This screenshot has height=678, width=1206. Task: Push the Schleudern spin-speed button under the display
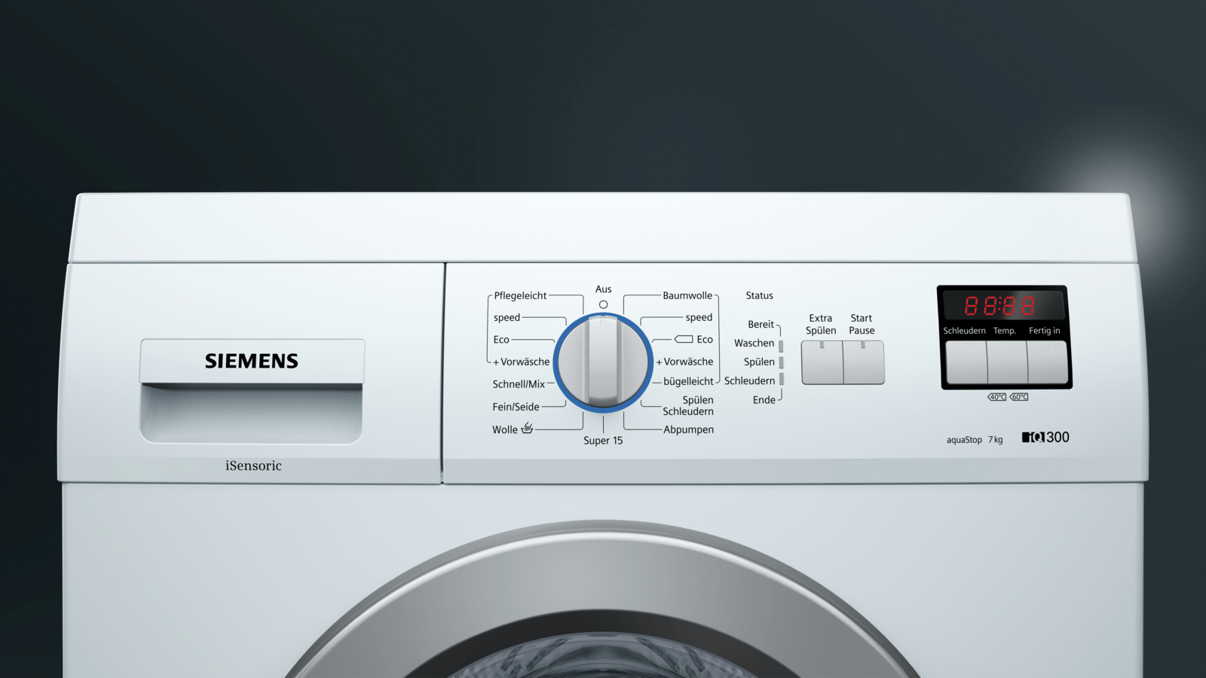click(x=966, y=362)
